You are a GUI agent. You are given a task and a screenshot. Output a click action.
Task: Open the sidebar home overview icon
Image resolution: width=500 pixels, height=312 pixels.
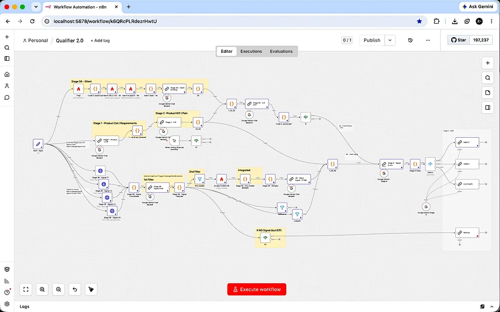(x=7, y=74)
